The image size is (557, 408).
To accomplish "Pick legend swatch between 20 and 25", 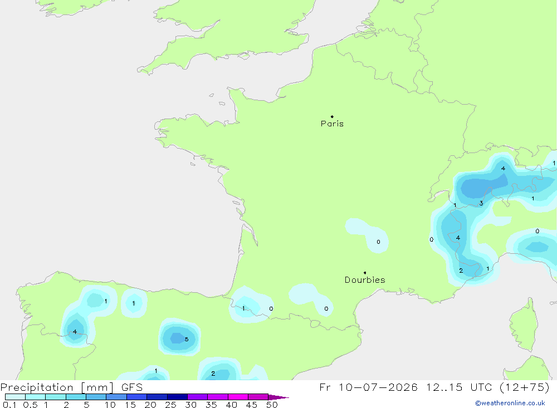I will [157, 397].
